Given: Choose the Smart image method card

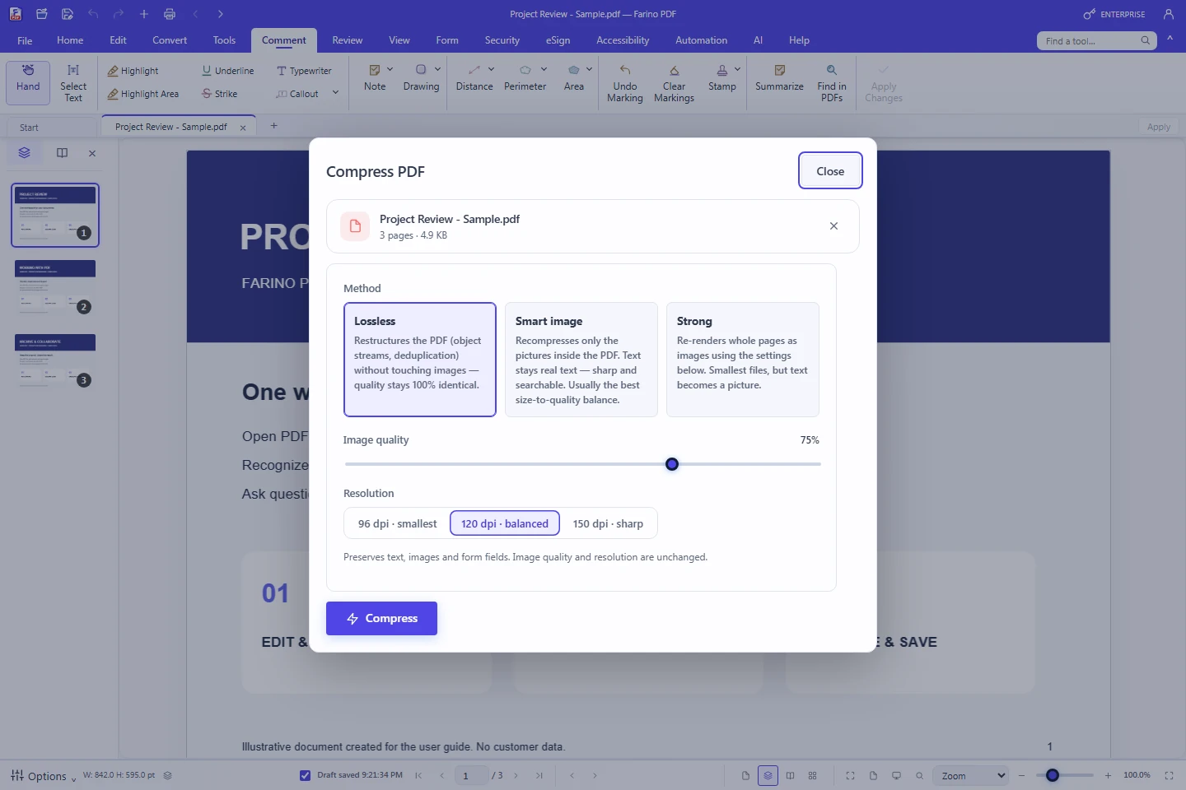Looking at the screenshot, I should 581,360.
